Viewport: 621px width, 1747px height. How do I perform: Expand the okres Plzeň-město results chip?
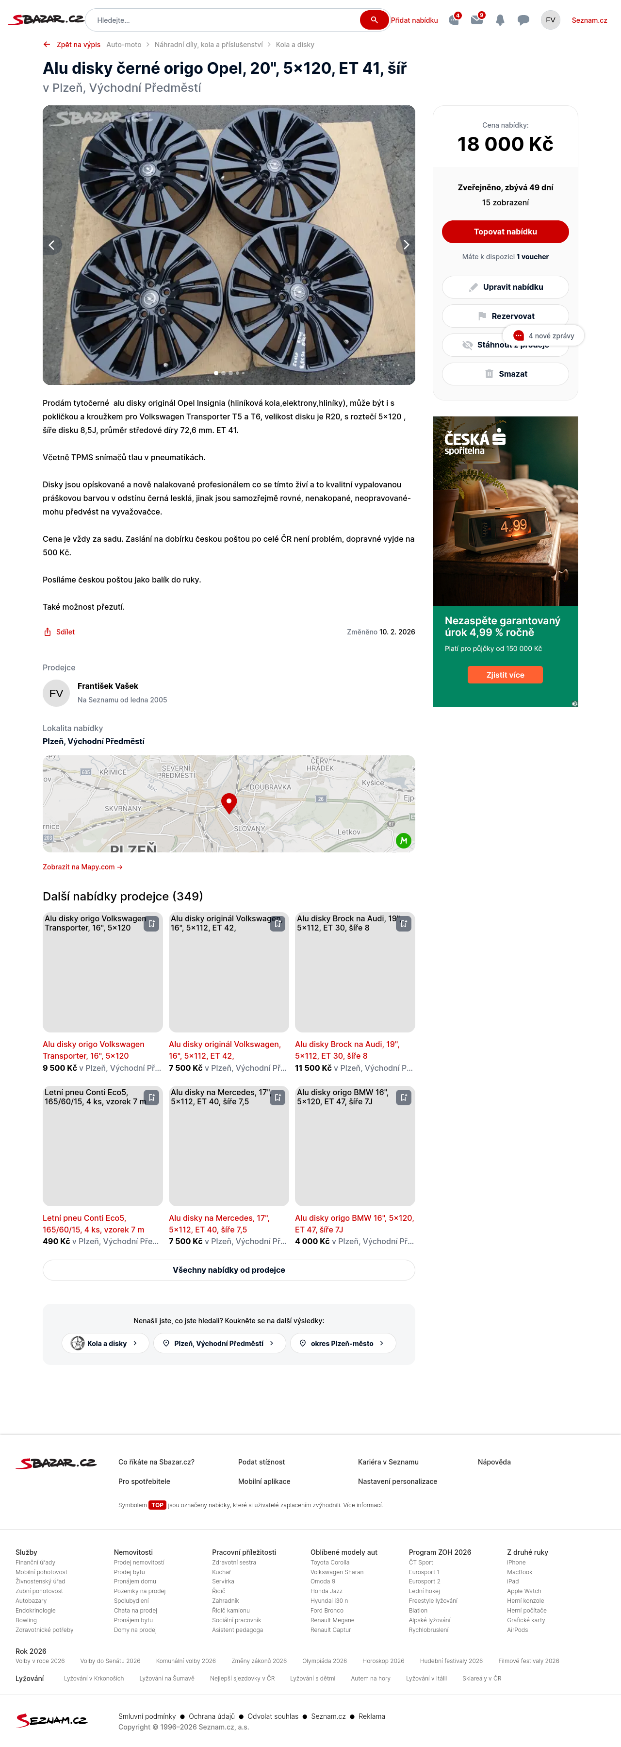click(x=343, y=1343)
